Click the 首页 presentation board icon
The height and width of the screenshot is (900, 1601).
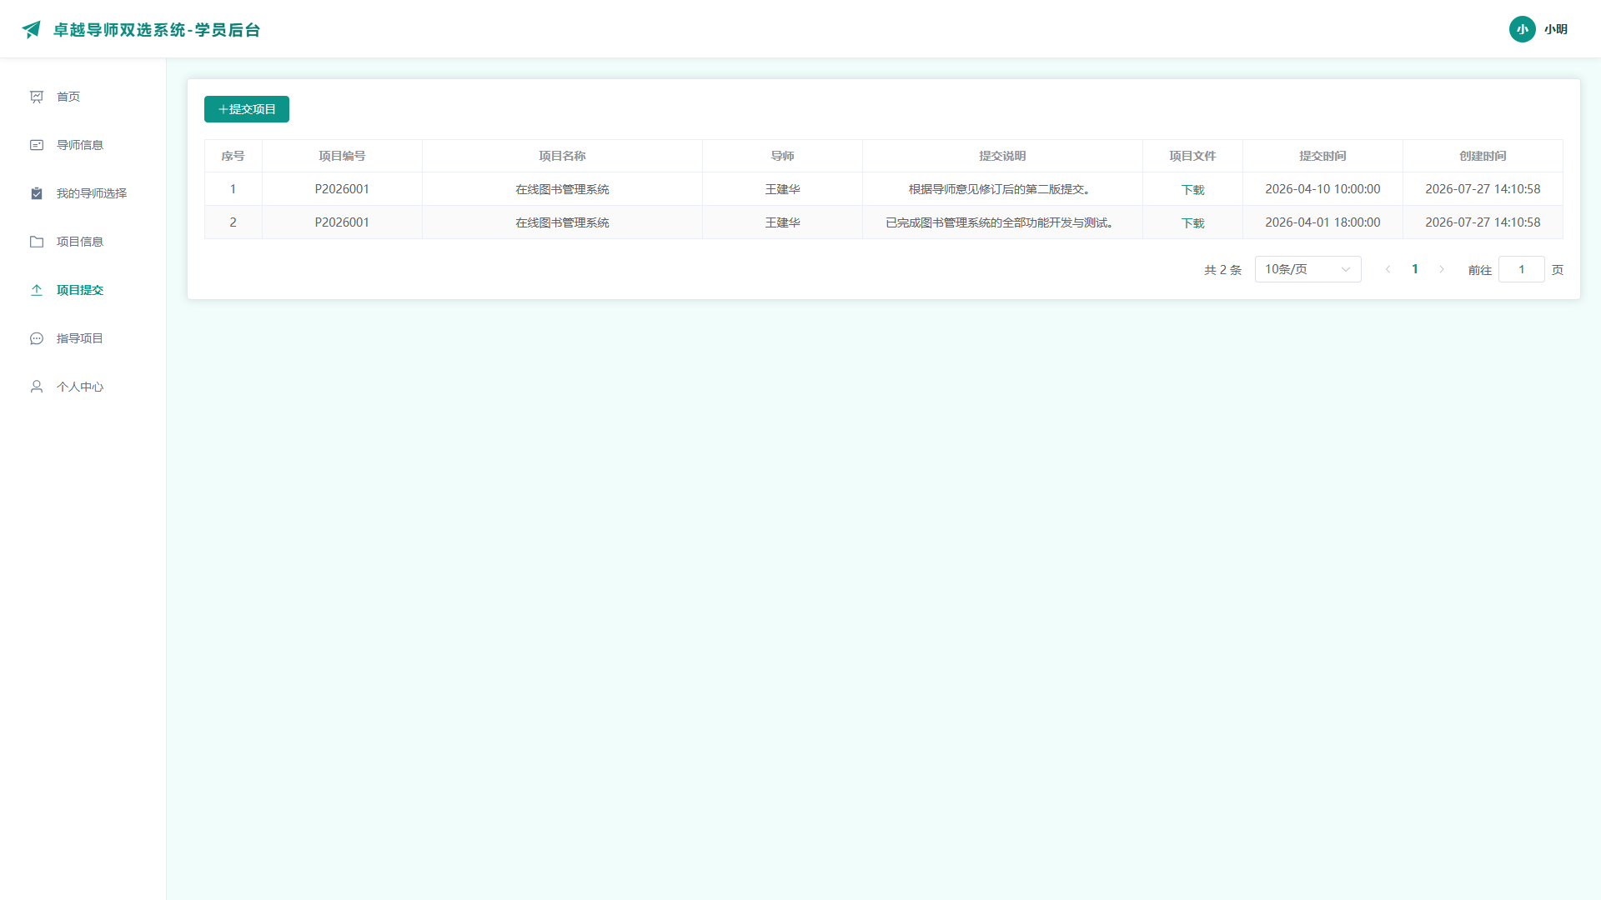pos(37,97)
